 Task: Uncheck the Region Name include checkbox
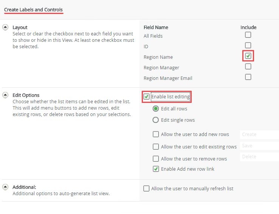(248, 56)
